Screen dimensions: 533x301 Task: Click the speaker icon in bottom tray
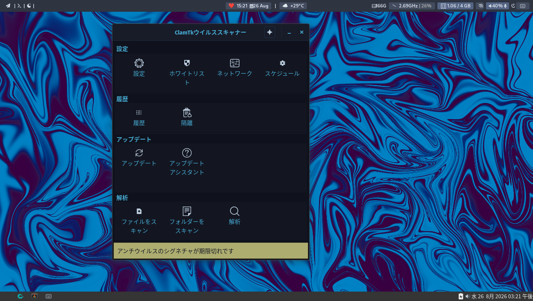coord(468,296)
